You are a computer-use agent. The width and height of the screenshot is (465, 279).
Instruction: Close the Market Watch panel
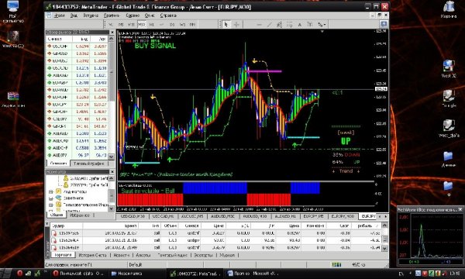[112, 32]
